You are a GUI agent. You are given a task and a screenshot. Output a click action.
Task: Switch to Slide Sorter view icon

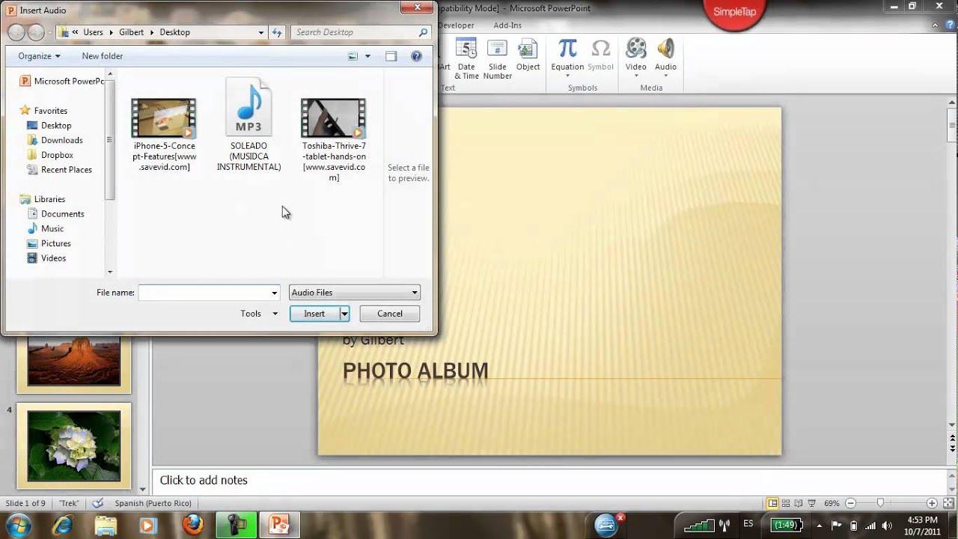[x=786, y=503]
